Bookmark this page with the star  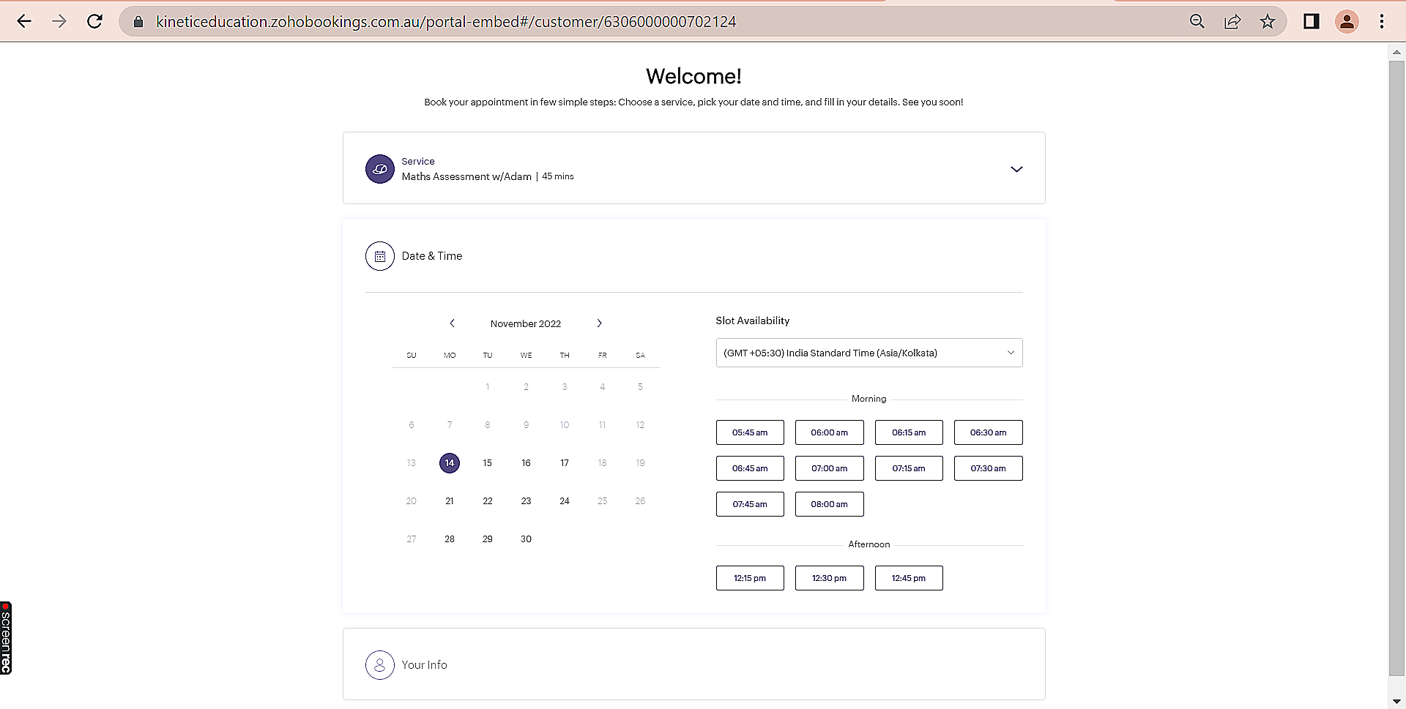point(1268,22)
